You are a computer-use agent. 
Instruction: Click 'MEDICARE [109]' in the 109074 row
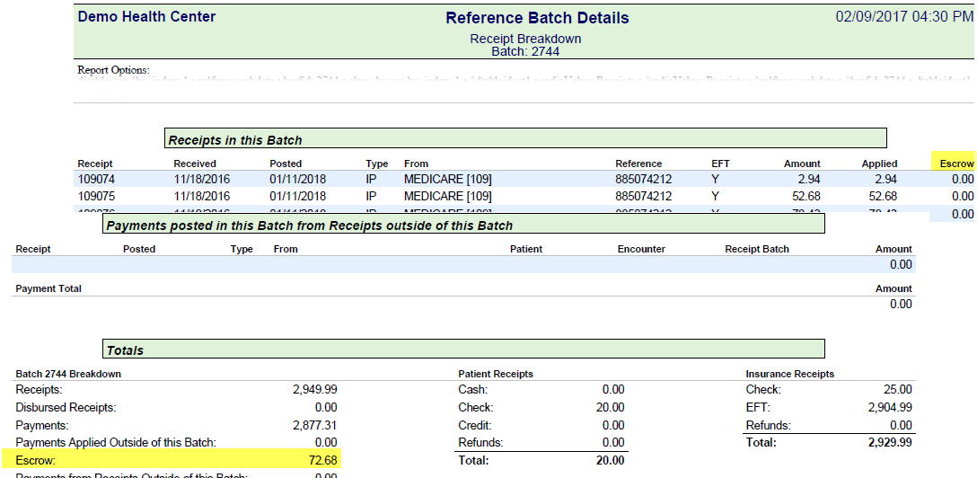[x=448, y=180]
